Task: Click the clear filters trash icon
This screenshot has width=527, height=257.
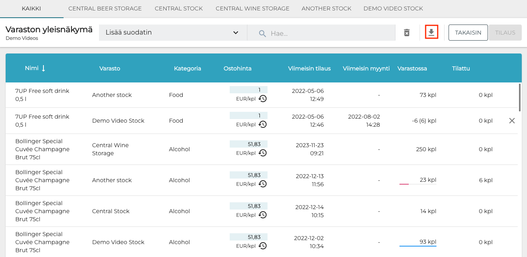Action: point(407,33)
